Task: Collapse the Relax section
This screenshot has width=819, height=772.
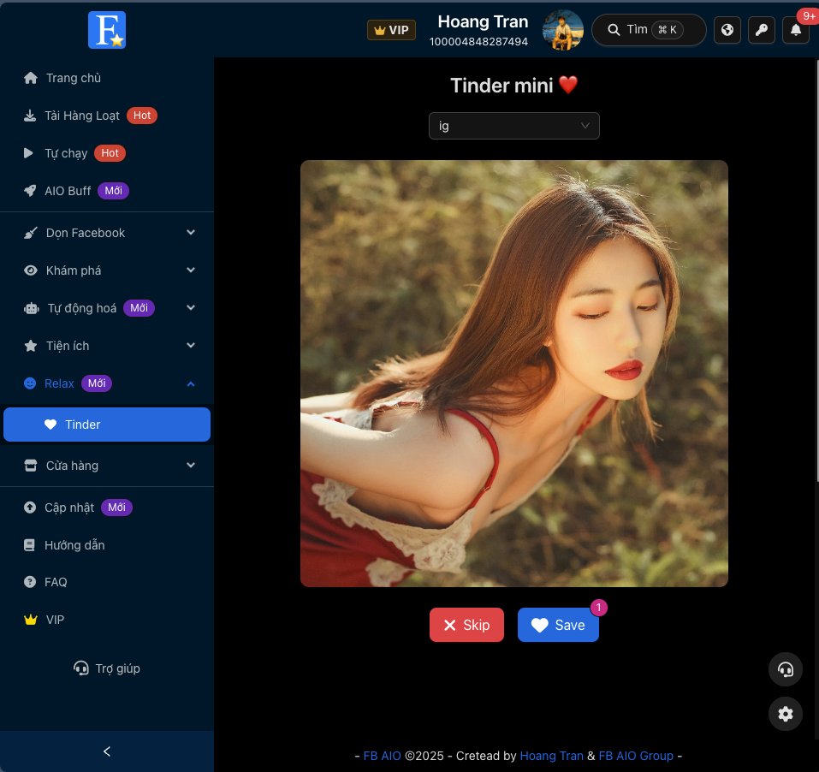Action: click(107, 383)
